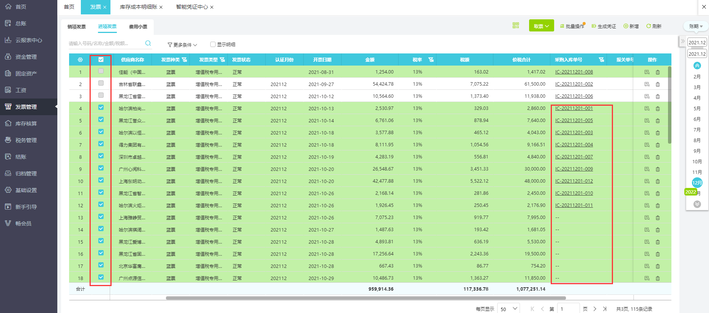Open link IC-20211201-008
The height and width of the screenshot is (313, 709).
click(x=574, y=72)
